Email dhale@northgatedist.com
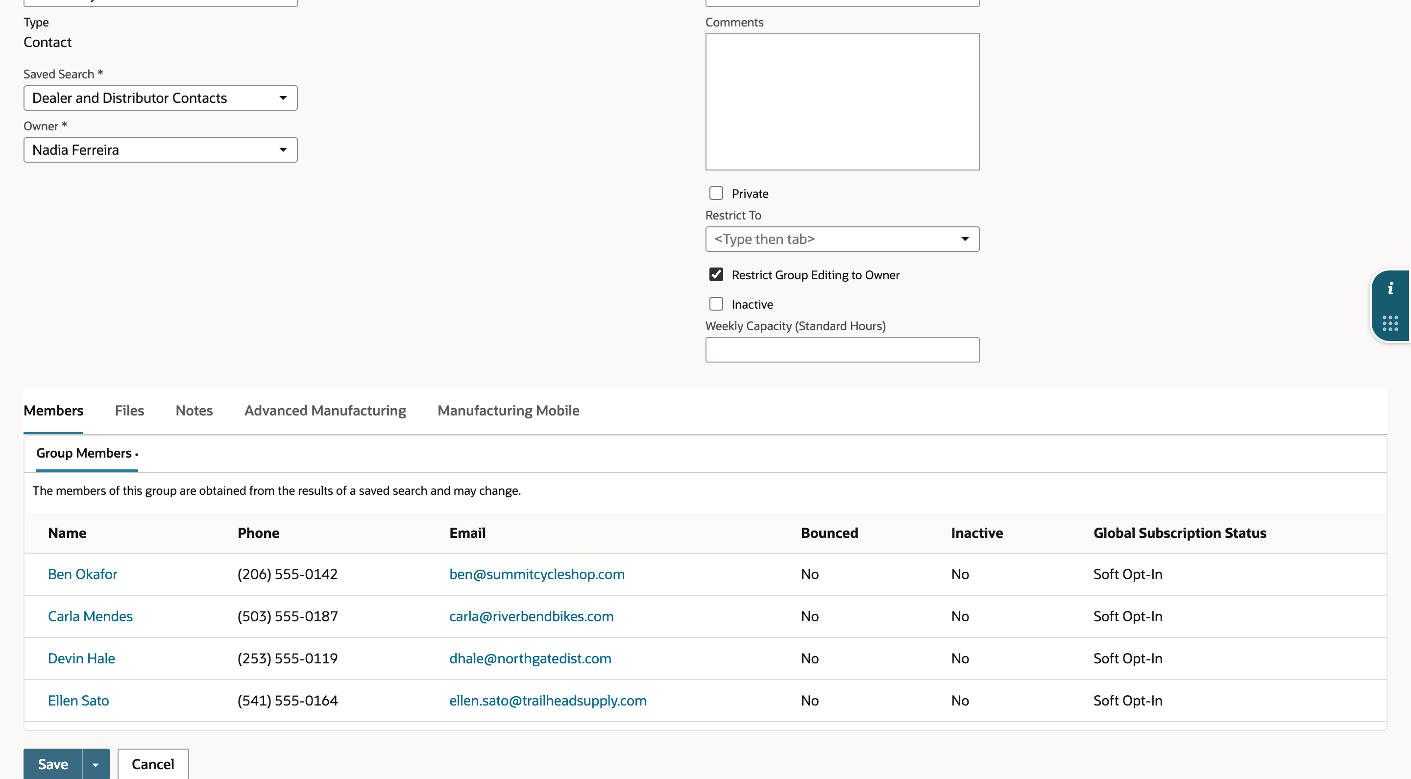This screenshot has width=1411, height=779. pyautogui.click(x=530, y=658)
